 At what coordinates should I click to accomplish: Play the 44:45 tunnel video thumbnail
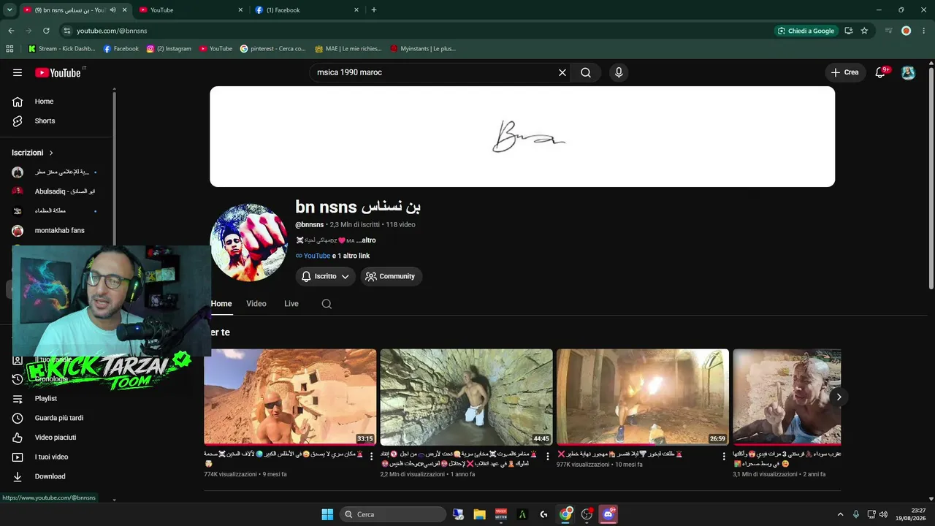[x=466, y=397]
